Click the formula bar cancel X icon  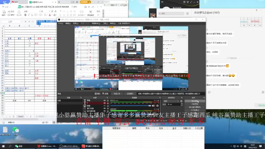click(26, 22)
